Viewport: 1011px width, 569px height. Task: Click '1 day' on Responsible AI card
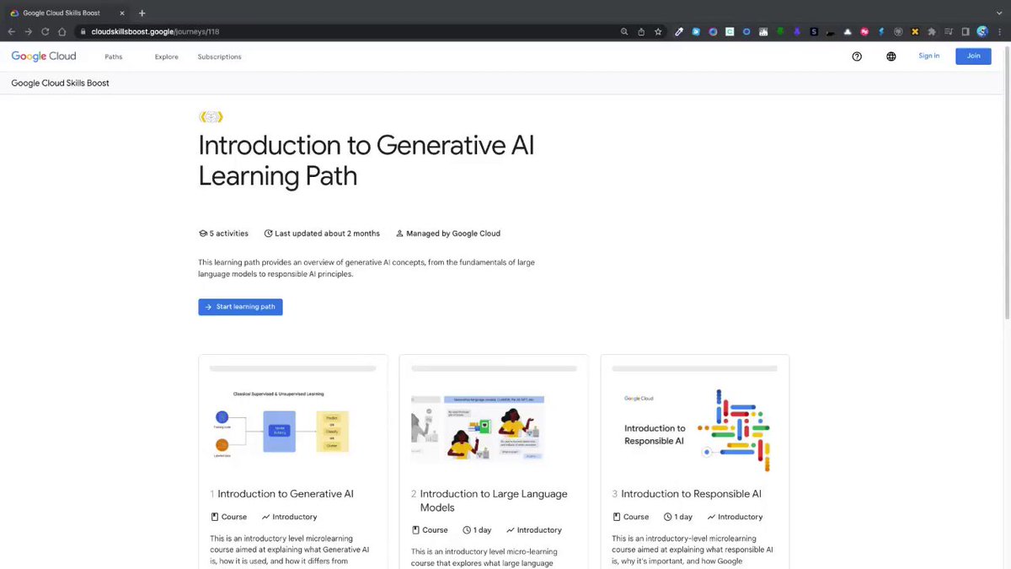click(683, 517)
